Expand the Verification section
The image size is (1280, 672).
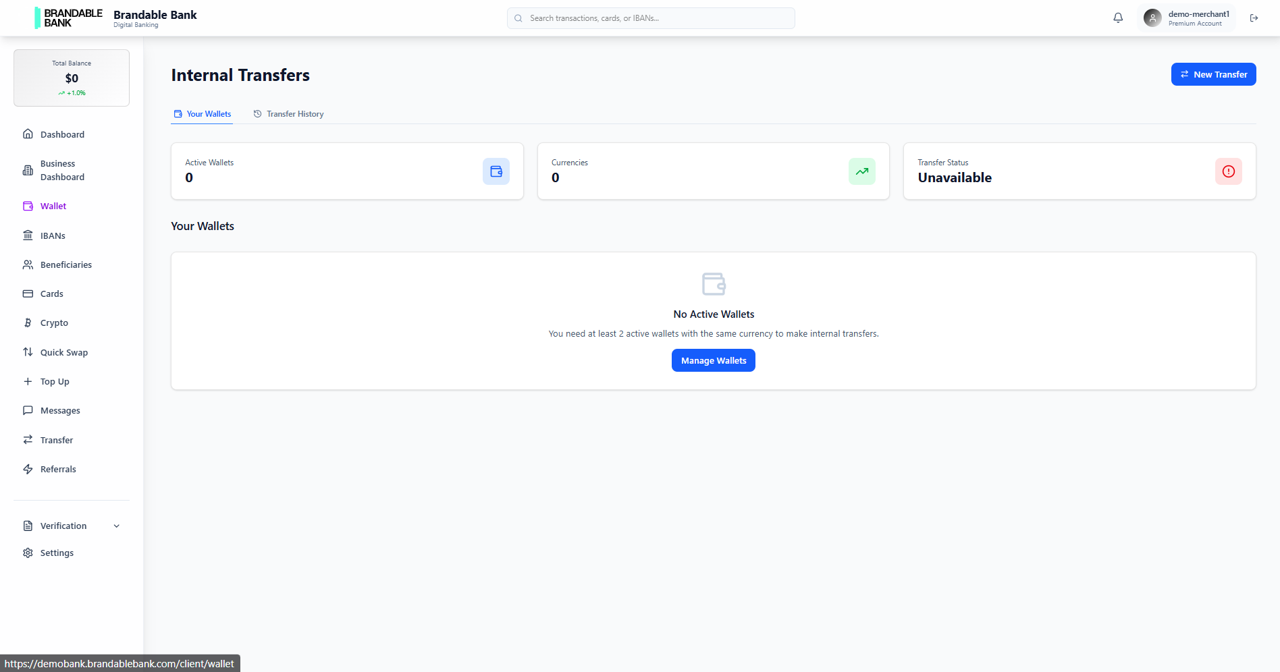point(63,526)
